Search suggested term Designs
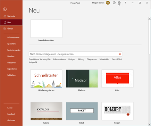151x126 pixels. click(x=72, y=59)
